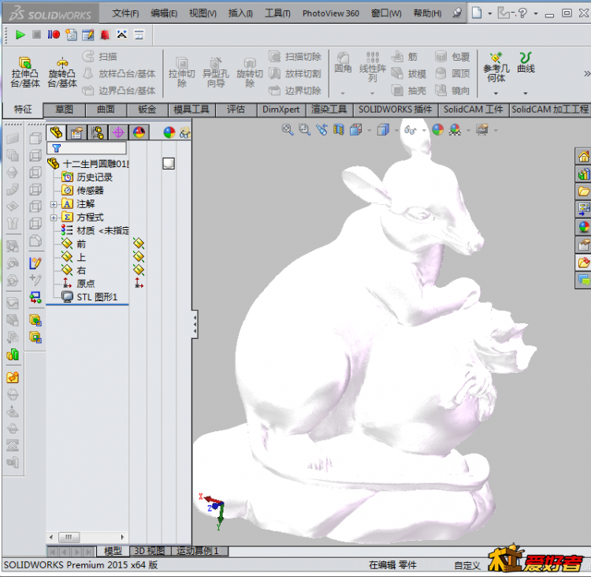591x577 pixels.
Task: Click the green Run macro play icon
Action: point(20,35)
